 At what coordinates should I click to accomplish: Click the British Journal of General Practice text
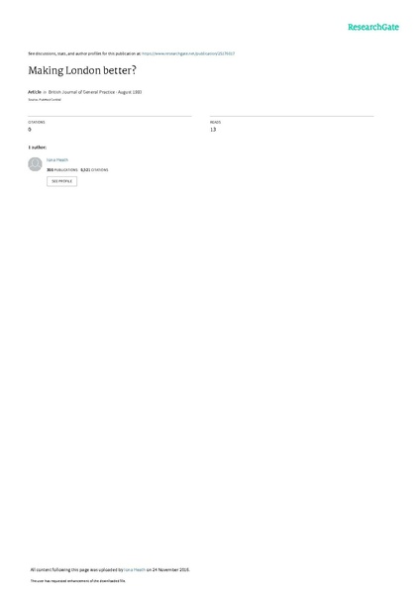coord(81,92)
